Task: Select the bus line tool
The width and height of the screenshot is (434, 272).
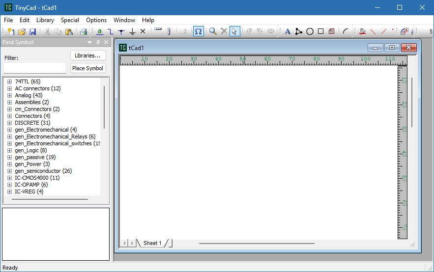Action: [373, 31]
